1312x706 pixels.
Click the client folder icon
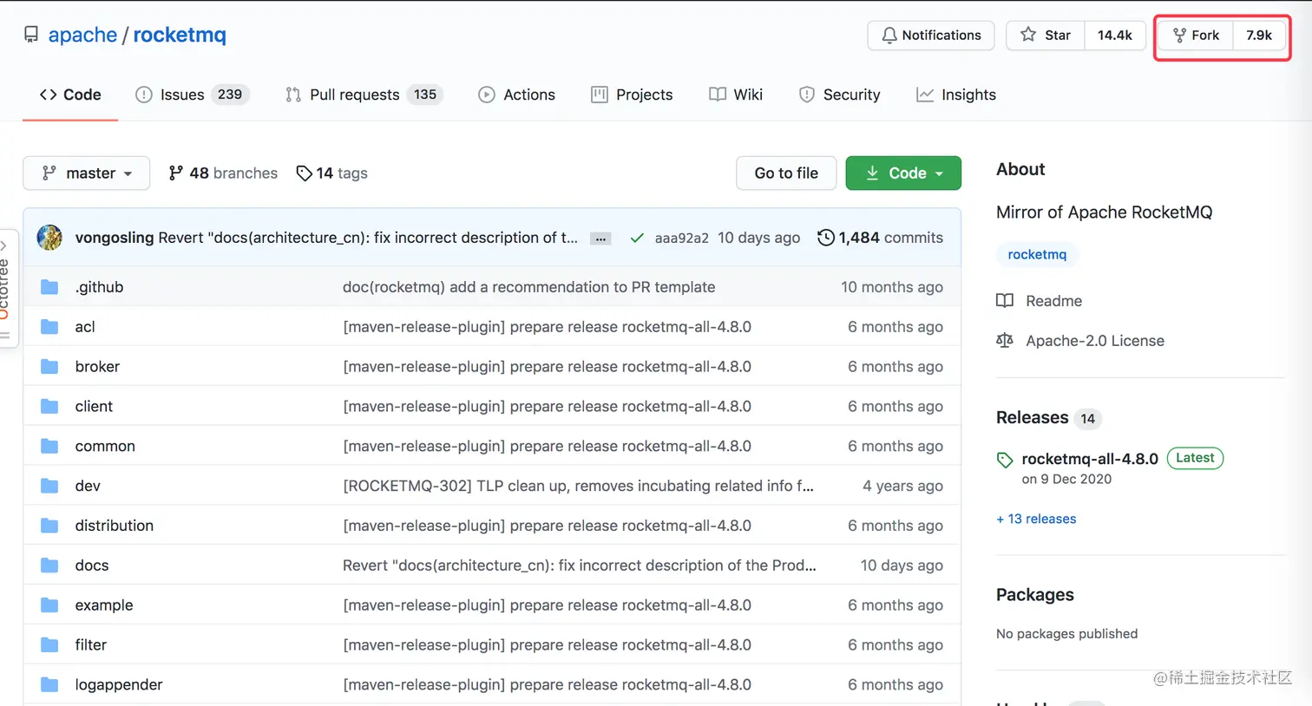(x=49, y=407)
